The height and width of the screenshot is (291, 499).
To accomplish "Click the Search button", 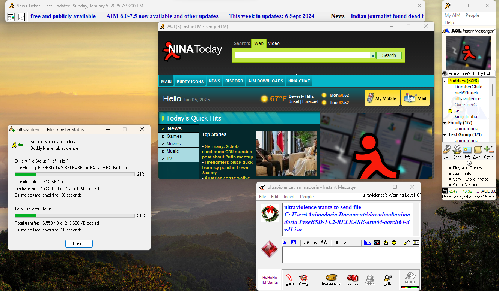I will pyautogui.click(x=389, y=55).
